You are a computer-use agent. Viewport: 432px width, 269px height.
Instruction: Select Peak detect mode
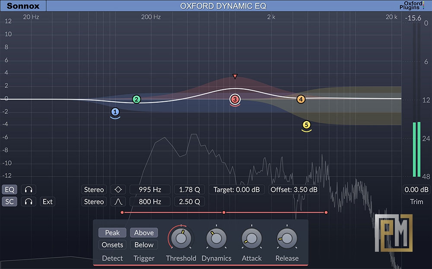pyautogui.click(x=112, y=233)
